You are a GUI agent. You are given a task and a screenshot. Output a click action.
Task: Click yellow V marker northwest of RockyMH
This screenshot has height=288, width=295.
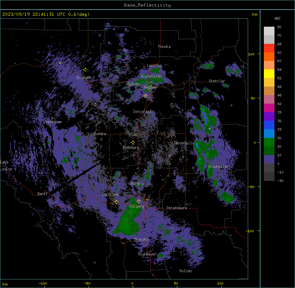(x=60, y=63)
